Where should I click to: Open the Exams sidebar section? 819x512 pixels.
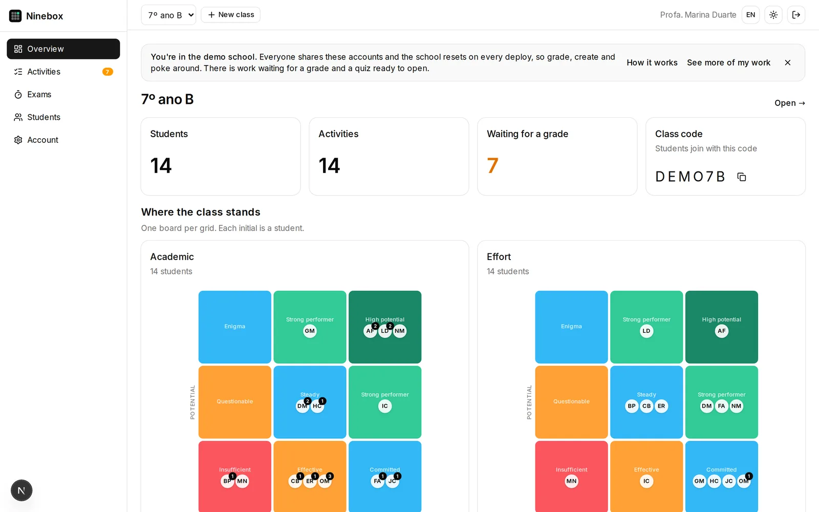click(63, 94)
